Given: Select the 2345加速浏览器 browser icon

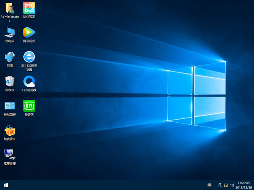Looking at the screenshot, I should pyautogui.click(x=29, y=57).
